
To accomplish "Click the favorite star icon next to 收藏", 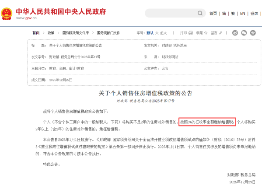I will coord(206,33).
